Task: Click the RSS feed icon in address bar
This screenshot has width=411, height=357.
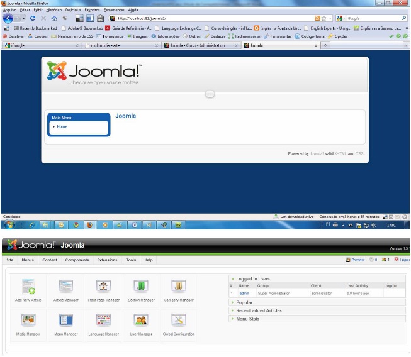Action: point(317,18)
